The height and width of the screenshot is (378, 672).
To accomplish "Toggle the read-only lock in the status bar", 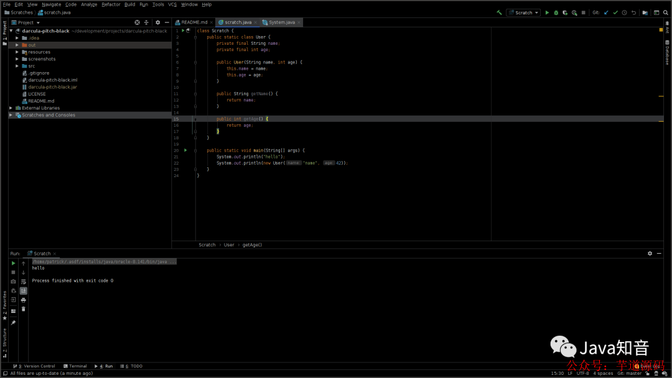I will [x=648, y=373].
